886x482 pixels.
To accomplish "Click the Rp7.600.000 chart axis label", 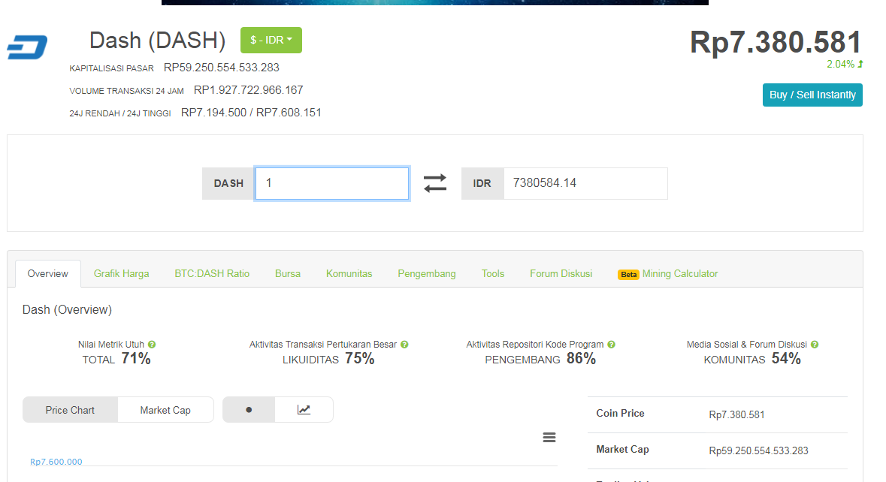I will (56, 462).
